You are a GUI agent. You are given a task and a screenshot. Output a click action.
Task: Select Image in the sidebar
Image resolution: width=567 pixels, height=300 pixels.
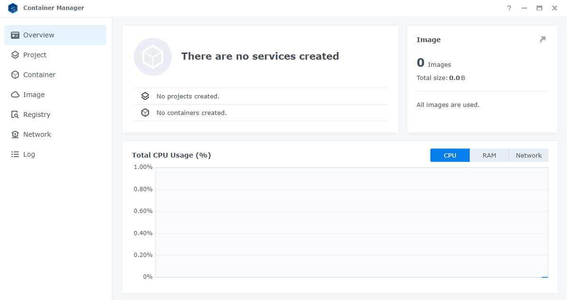pyautogui.click(x=56, y=95)
